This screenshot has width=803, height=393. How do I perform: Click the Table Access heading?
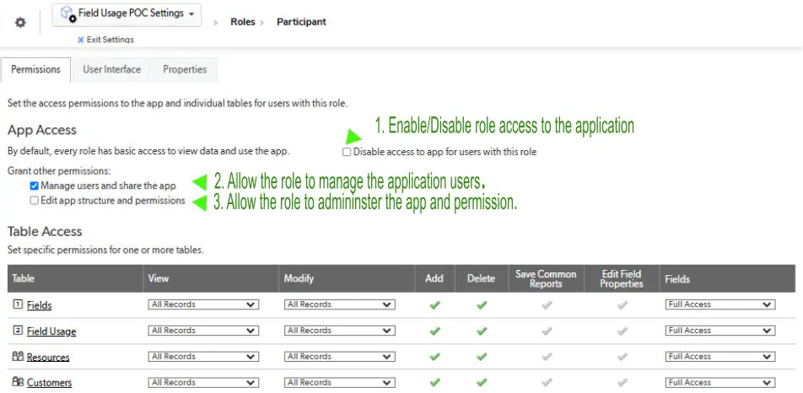coord(45,231)
